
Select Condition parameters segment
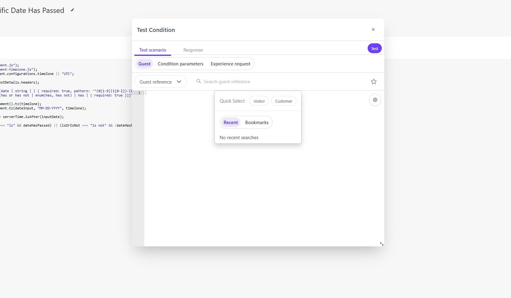point(181,64)
